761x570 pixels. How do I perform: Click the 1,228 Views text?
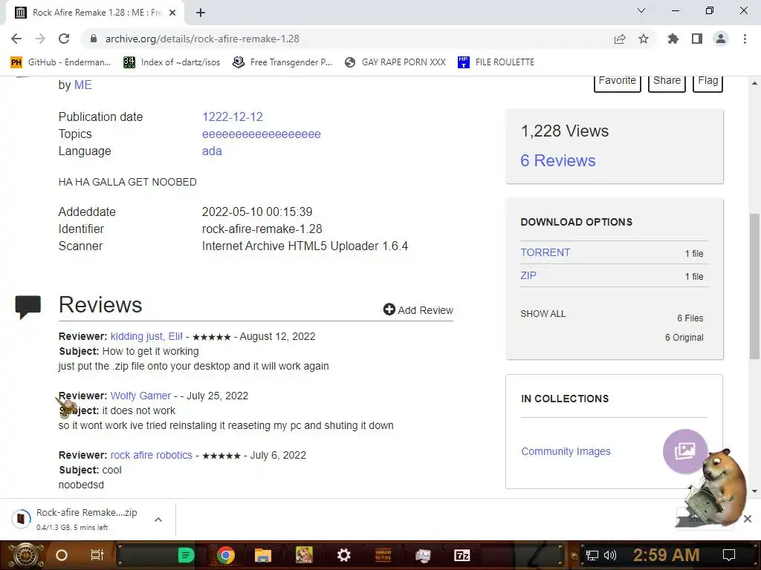point(565,131)
